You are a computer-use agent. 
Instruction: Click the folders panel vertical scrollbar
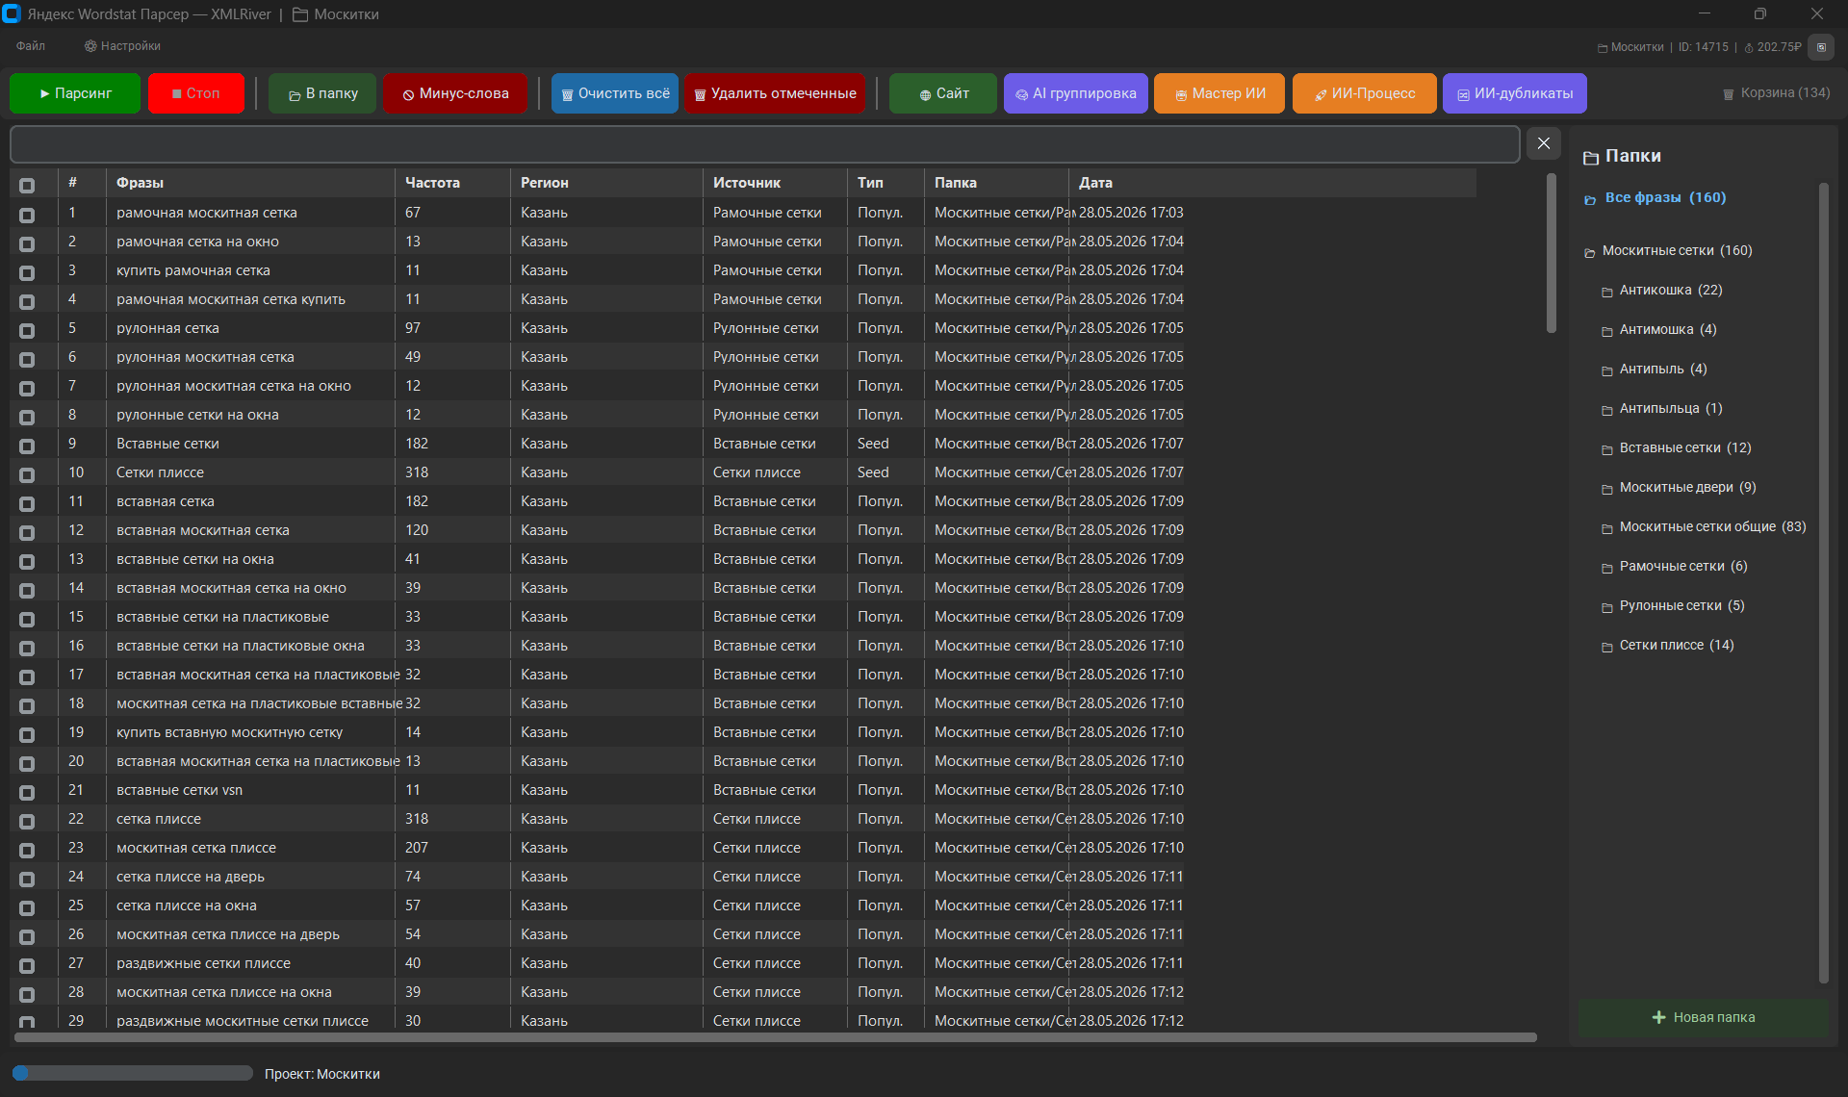[1823, 582]
